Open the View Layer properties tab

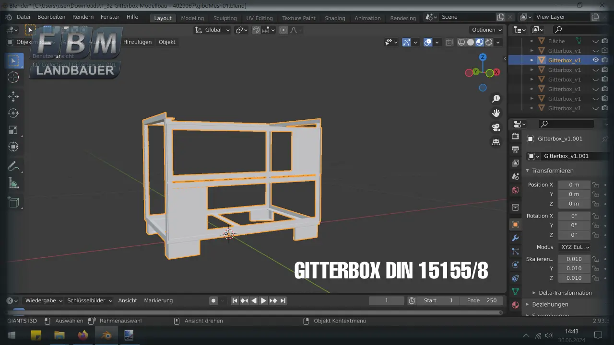point(516,163)
